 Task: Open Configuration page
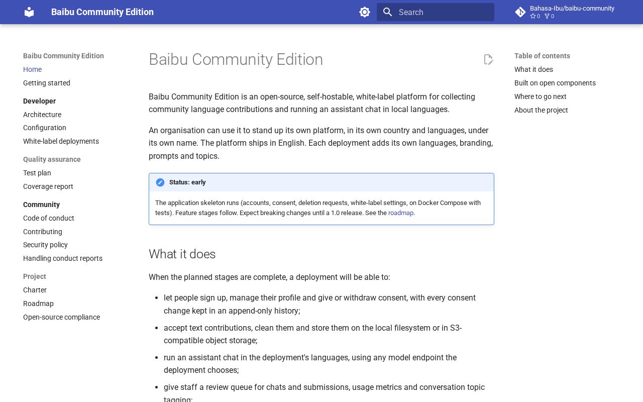45,128
